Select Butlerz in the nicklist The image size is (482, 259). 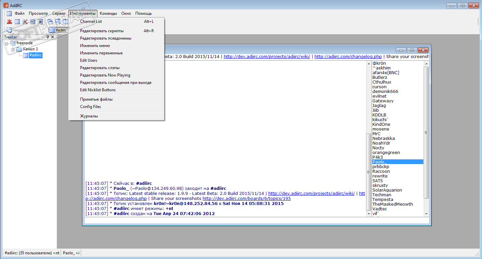click(380, 77)
